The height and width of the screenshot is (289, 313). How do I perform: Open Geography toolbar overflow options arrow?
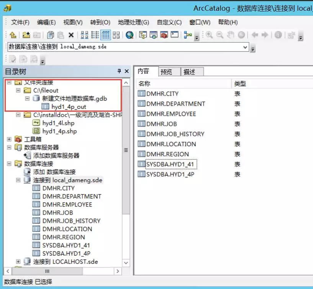pos(300,36)
